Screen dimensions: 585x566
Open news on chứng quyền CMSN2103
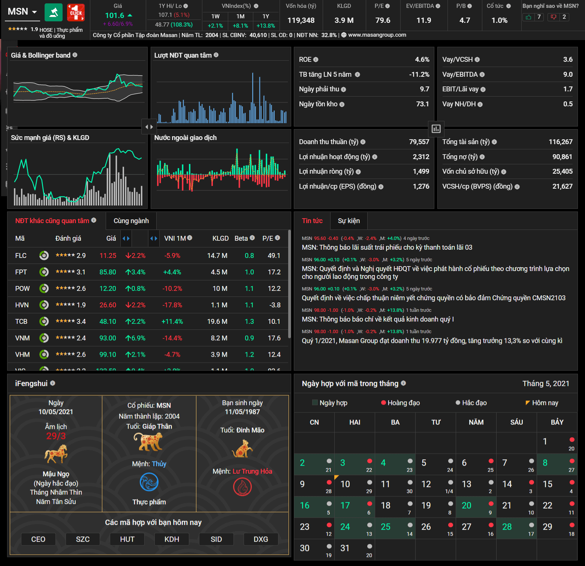coord(434,298)
